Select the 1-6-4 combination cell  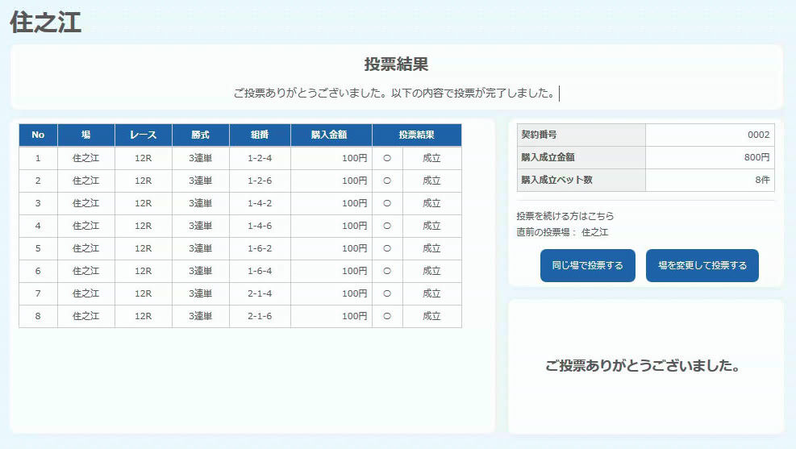pyautogui.click(x=260, y=271)
